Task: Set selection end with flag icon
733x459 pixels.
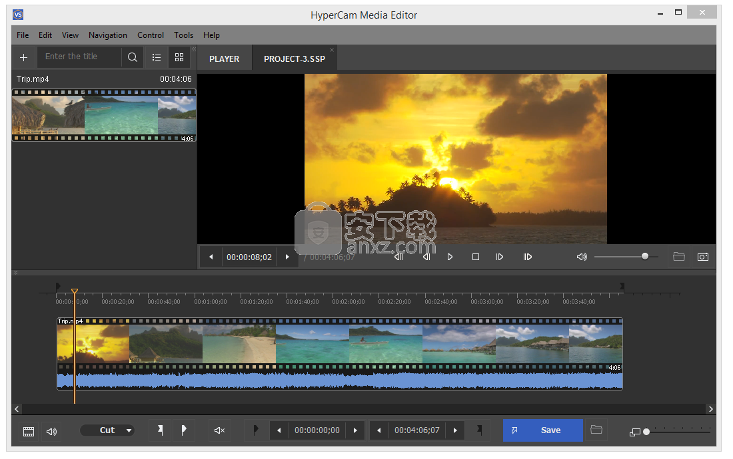Action: 479,430
